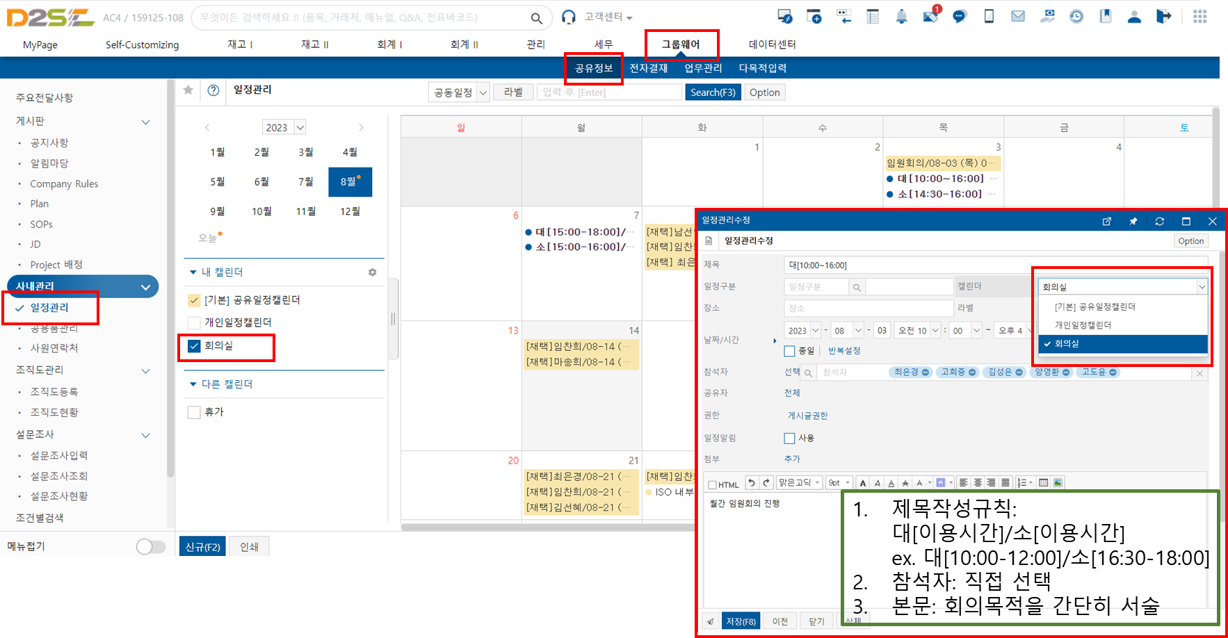Open the help question mark icon
The image size is (1228, 638).
click(213, 90)
